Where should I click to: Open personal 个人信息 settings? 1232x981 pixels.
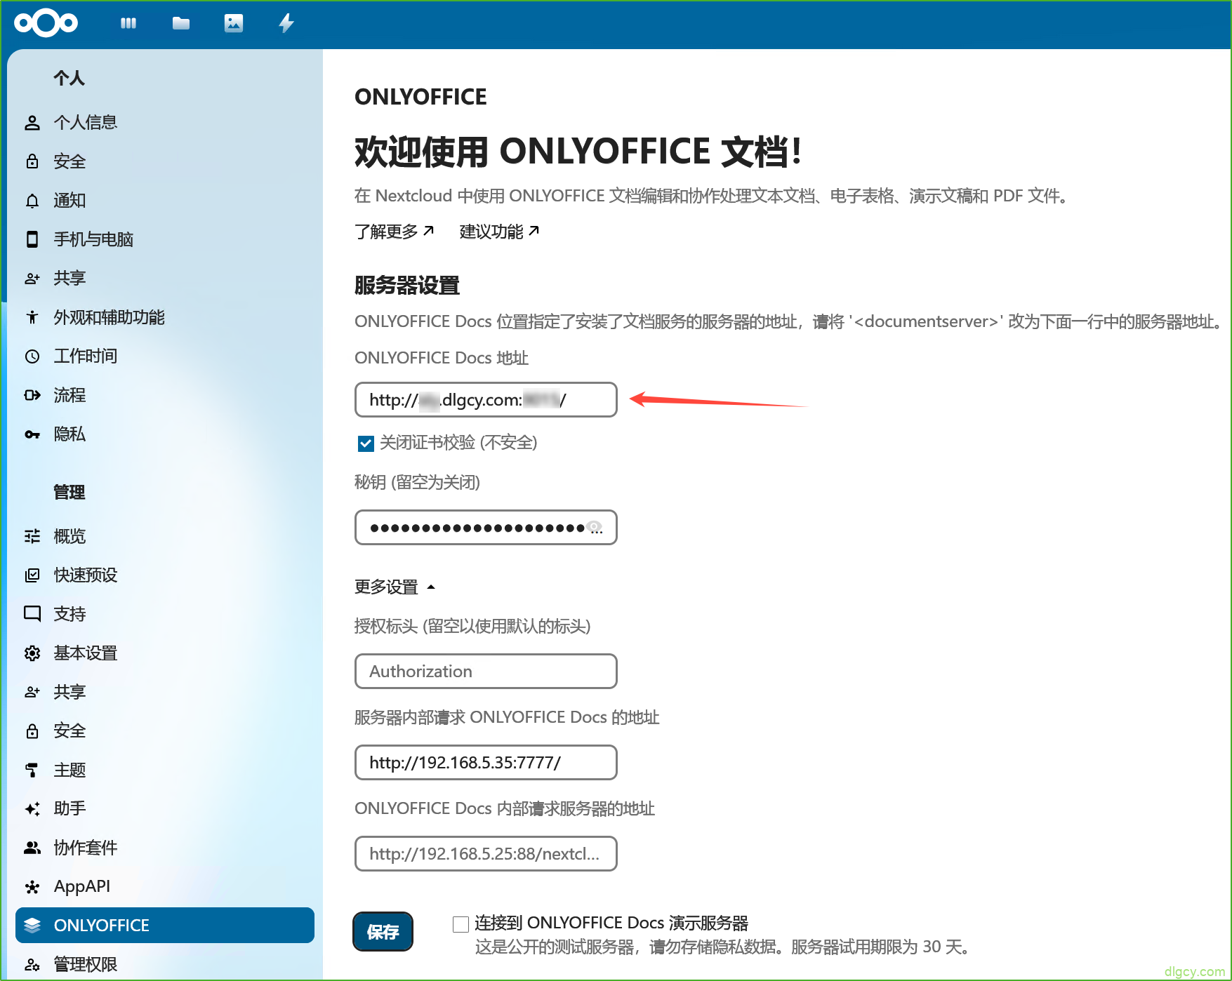[165, 123]
